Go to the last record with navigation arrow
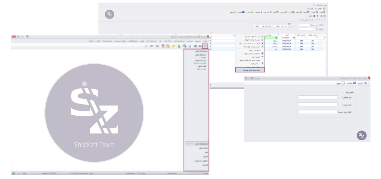Image resolution: width=381 pixels, height=179 pixels. pyautogui.click(x=325, y=16)
